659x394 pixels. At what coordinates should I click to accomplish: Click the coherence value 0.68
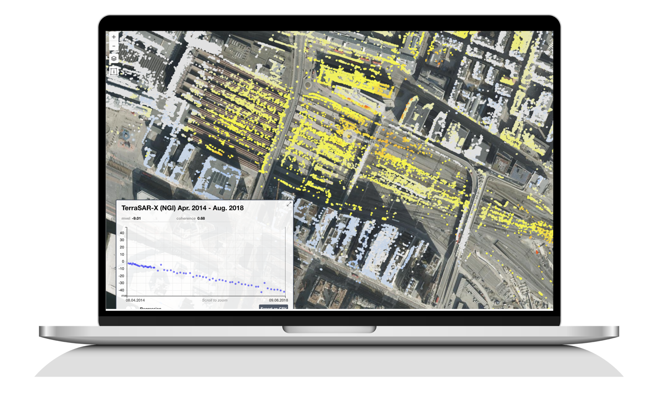click(x=201, y=219)
